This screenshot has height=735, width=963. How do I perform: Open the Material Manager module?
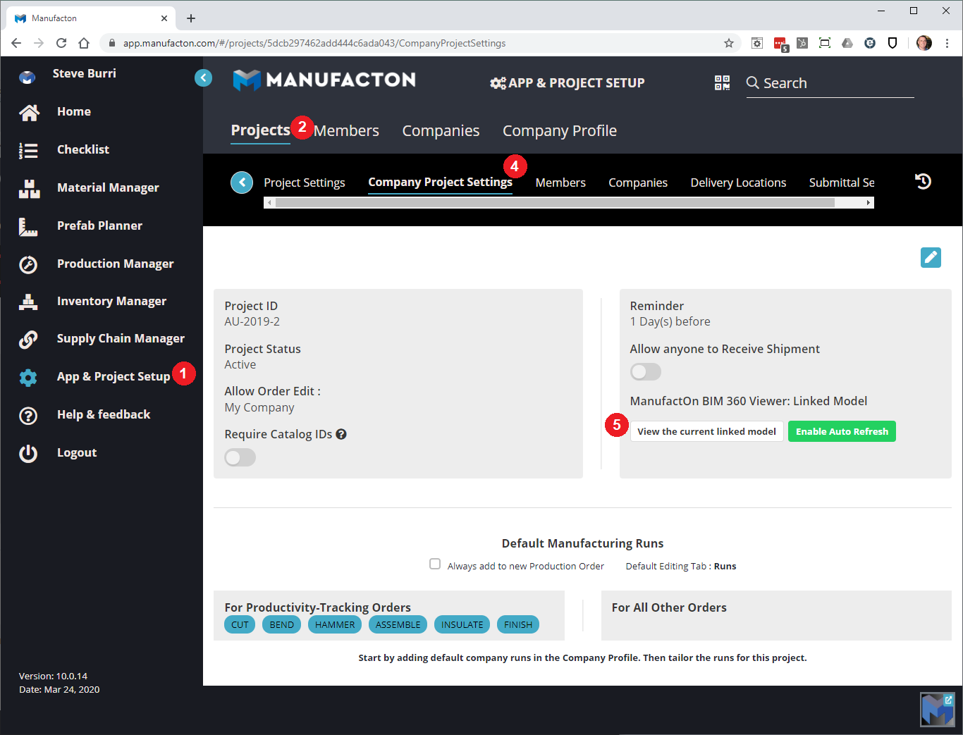(x=107, y=187)
